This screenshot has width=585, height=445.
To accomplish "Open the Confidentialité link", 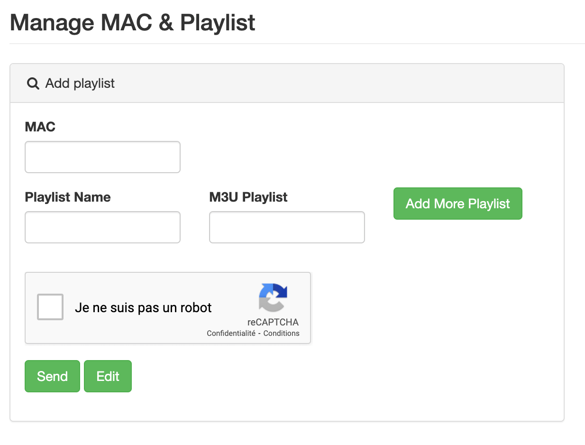I will pyautogui.click(x=231, y=333).
